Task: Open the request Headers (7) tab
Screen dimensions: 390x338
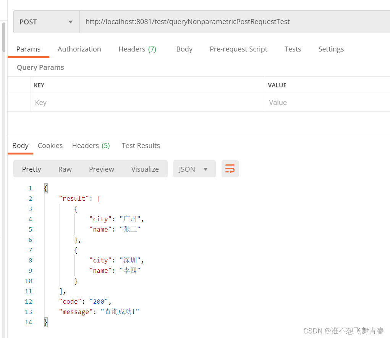Action: point(137,49)
